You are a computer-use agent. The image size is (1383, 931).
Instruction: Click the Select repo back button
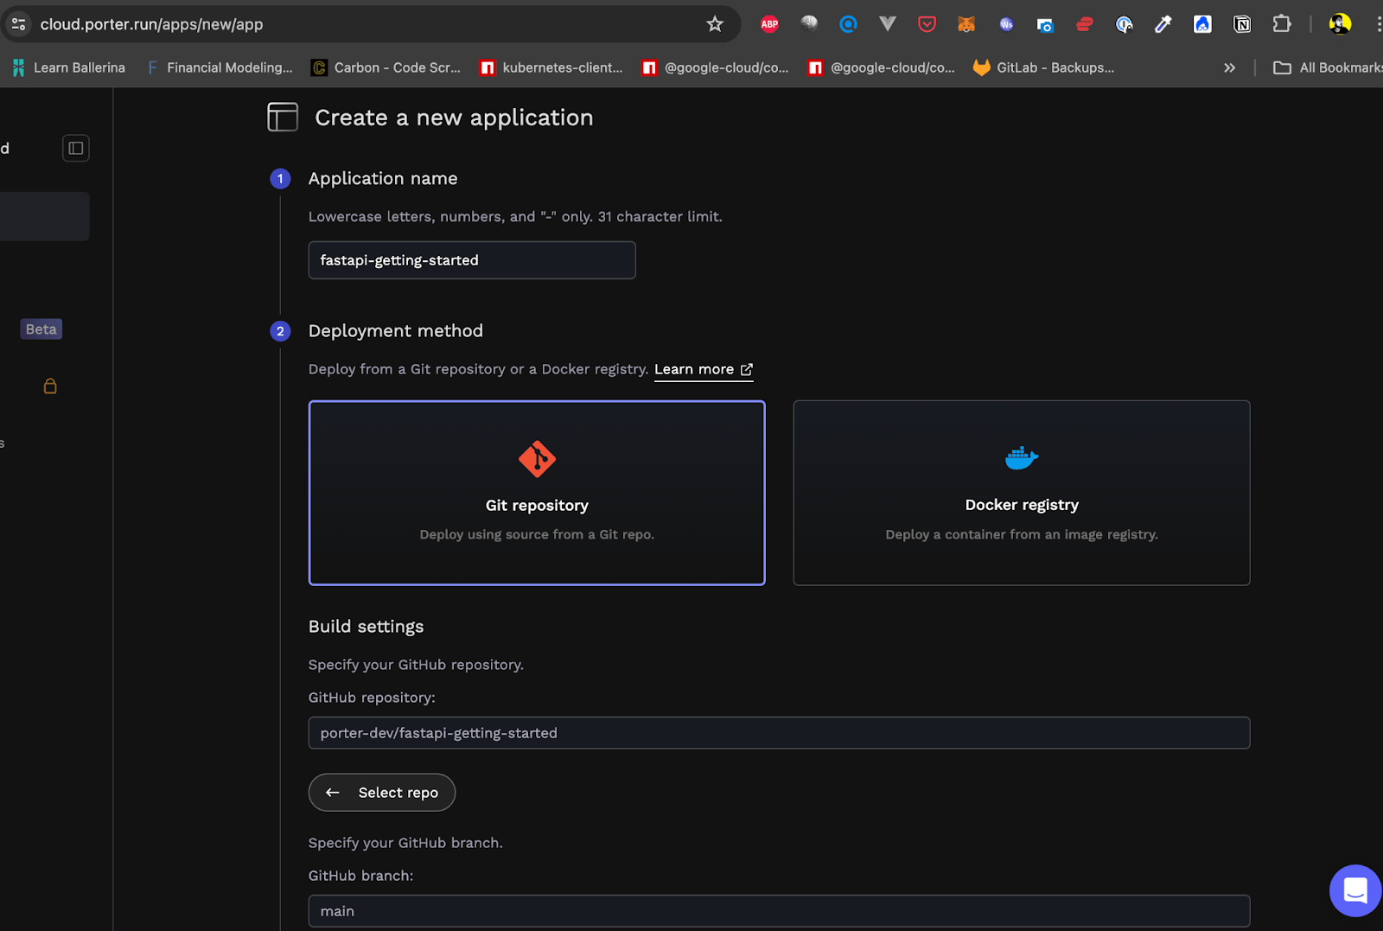[382, 793]
